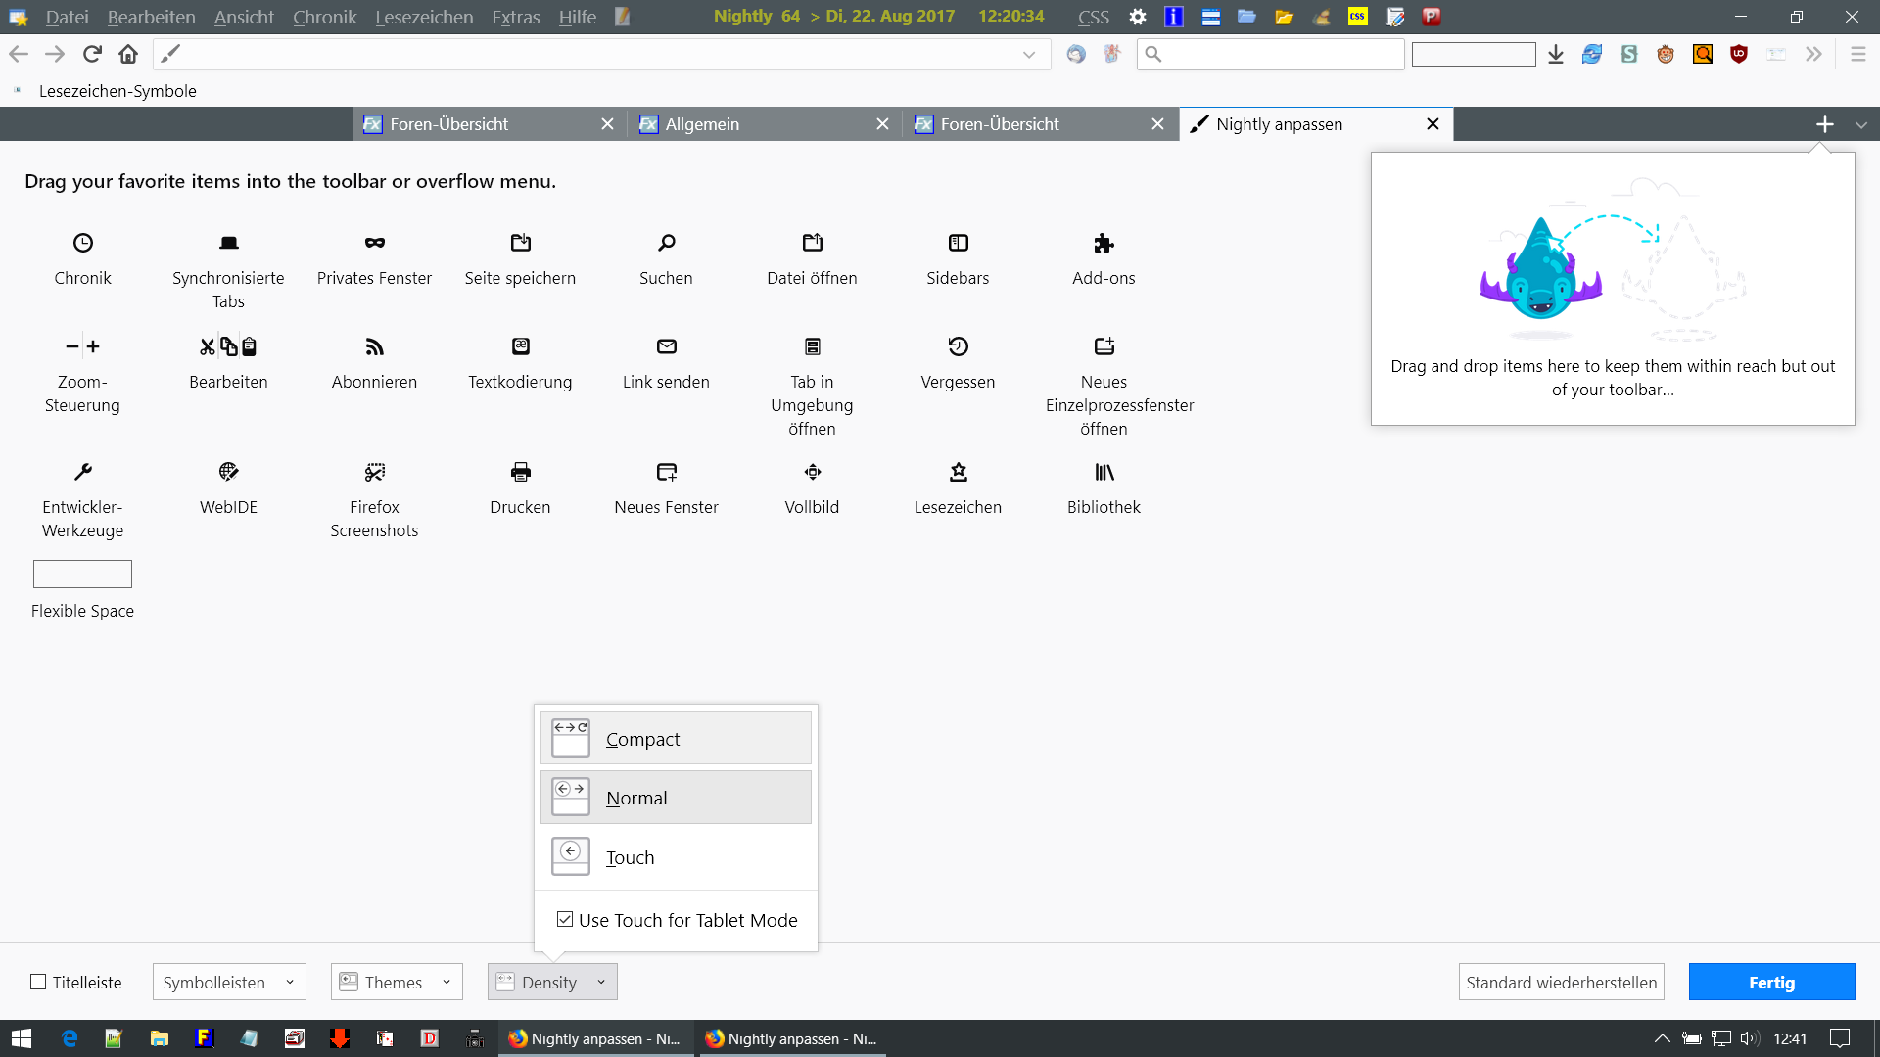Viewport: 1880px width, 1057px height.
Task: Click the Chronik clock icon
Action: [x=83, y=243]
